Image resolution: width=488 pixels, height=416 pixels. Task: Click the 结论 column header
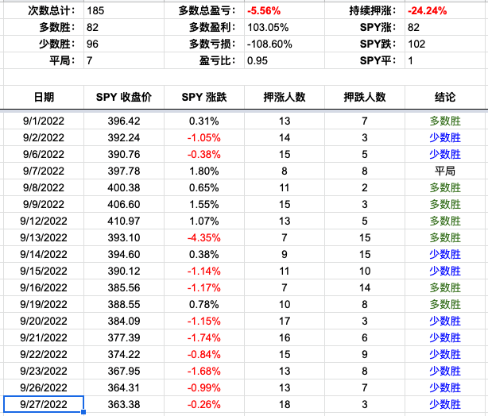click(x=445, y=97)
